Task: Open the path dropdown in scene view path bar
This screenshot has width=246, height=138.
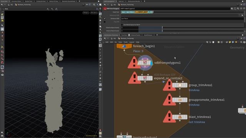Action: pyautogui.click(x=83, y=5)
